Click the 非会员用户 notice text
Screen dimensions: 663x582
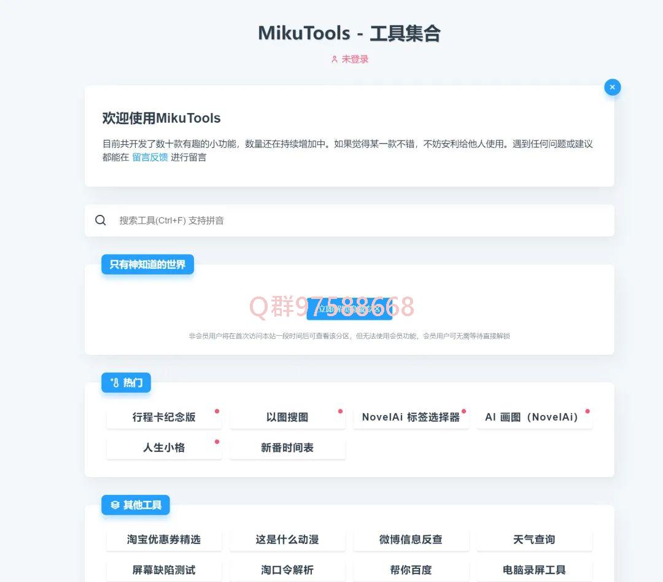349,336
